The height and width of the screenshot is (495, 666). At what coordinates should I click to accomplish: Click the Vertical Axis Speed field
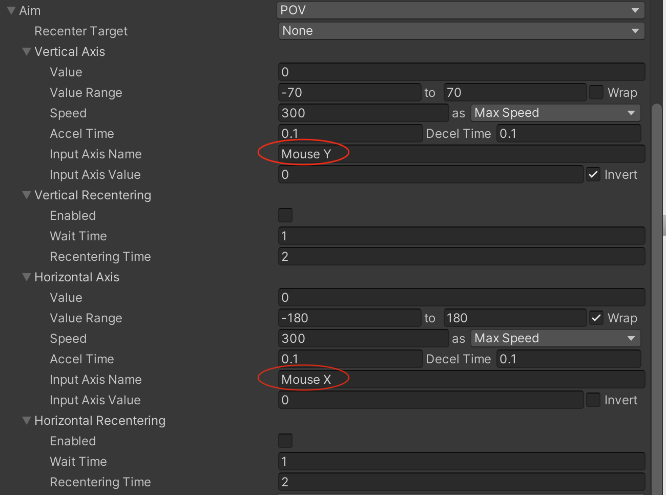pyautogui.click(x=363, y=113)
